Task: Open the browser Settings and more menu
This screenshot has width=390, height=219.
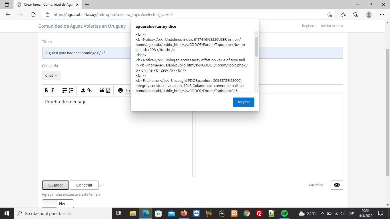Action: pyautogui.click(x=382, y=15)
